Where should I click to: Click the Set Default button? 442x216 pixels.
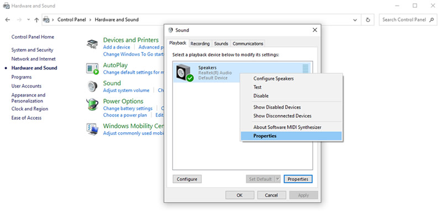pyautogui.click(x=260, y=179)
